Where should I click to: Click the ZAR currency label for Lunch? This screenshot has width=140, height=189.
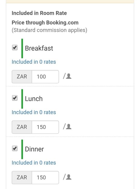[x=22, y=127]
